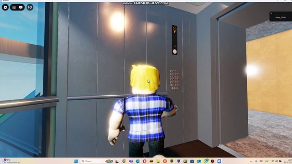Screen dimensions: 292x164
Task: Open the network Wi-Fi tray icon
Action: [x=273, y=161]
